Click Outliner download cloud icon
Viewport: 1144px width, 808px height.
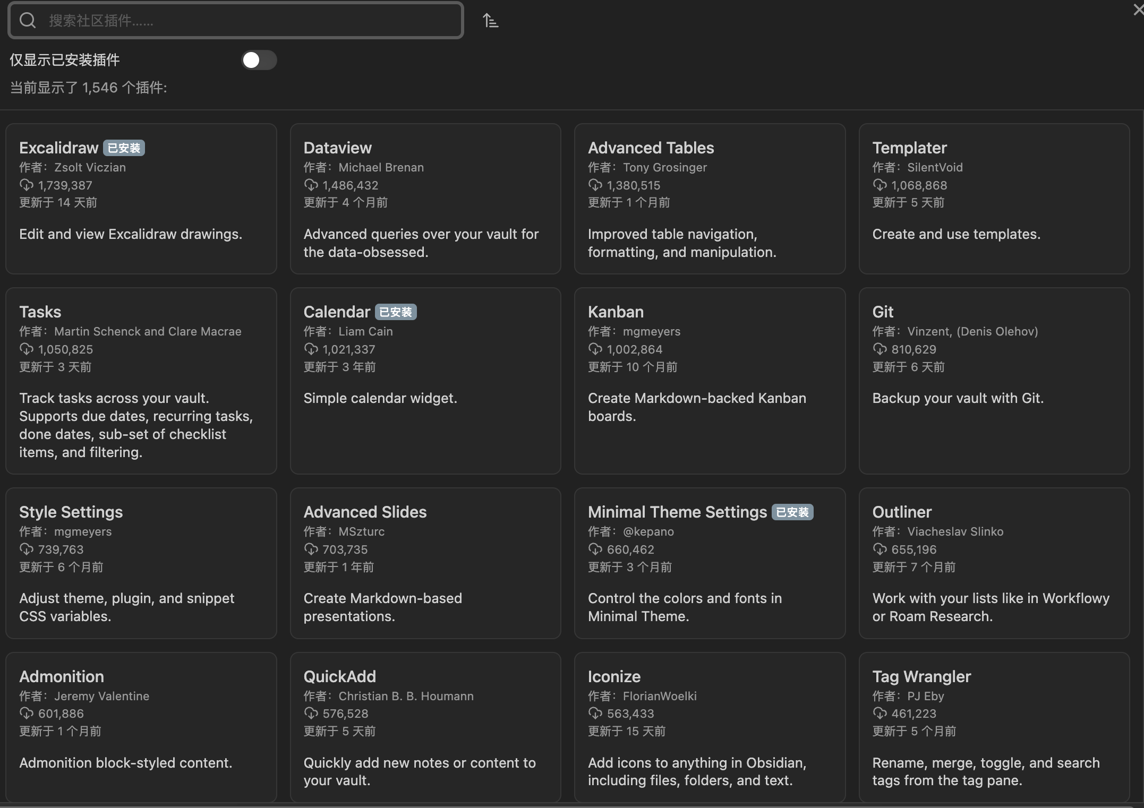point(880,549)
